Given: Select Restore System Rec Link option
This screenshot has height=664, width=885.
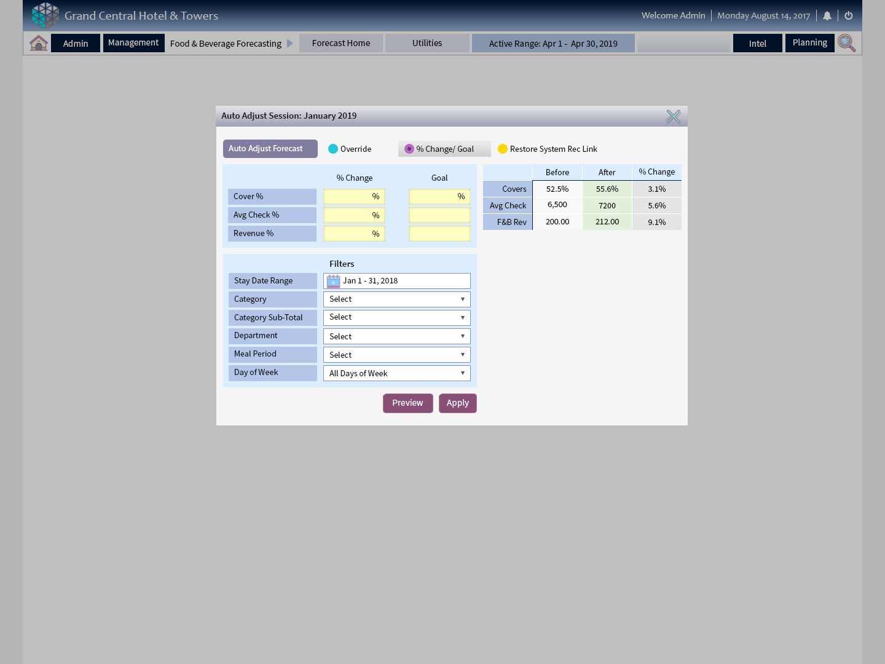Looking at the screenshot, I should 503,149.
